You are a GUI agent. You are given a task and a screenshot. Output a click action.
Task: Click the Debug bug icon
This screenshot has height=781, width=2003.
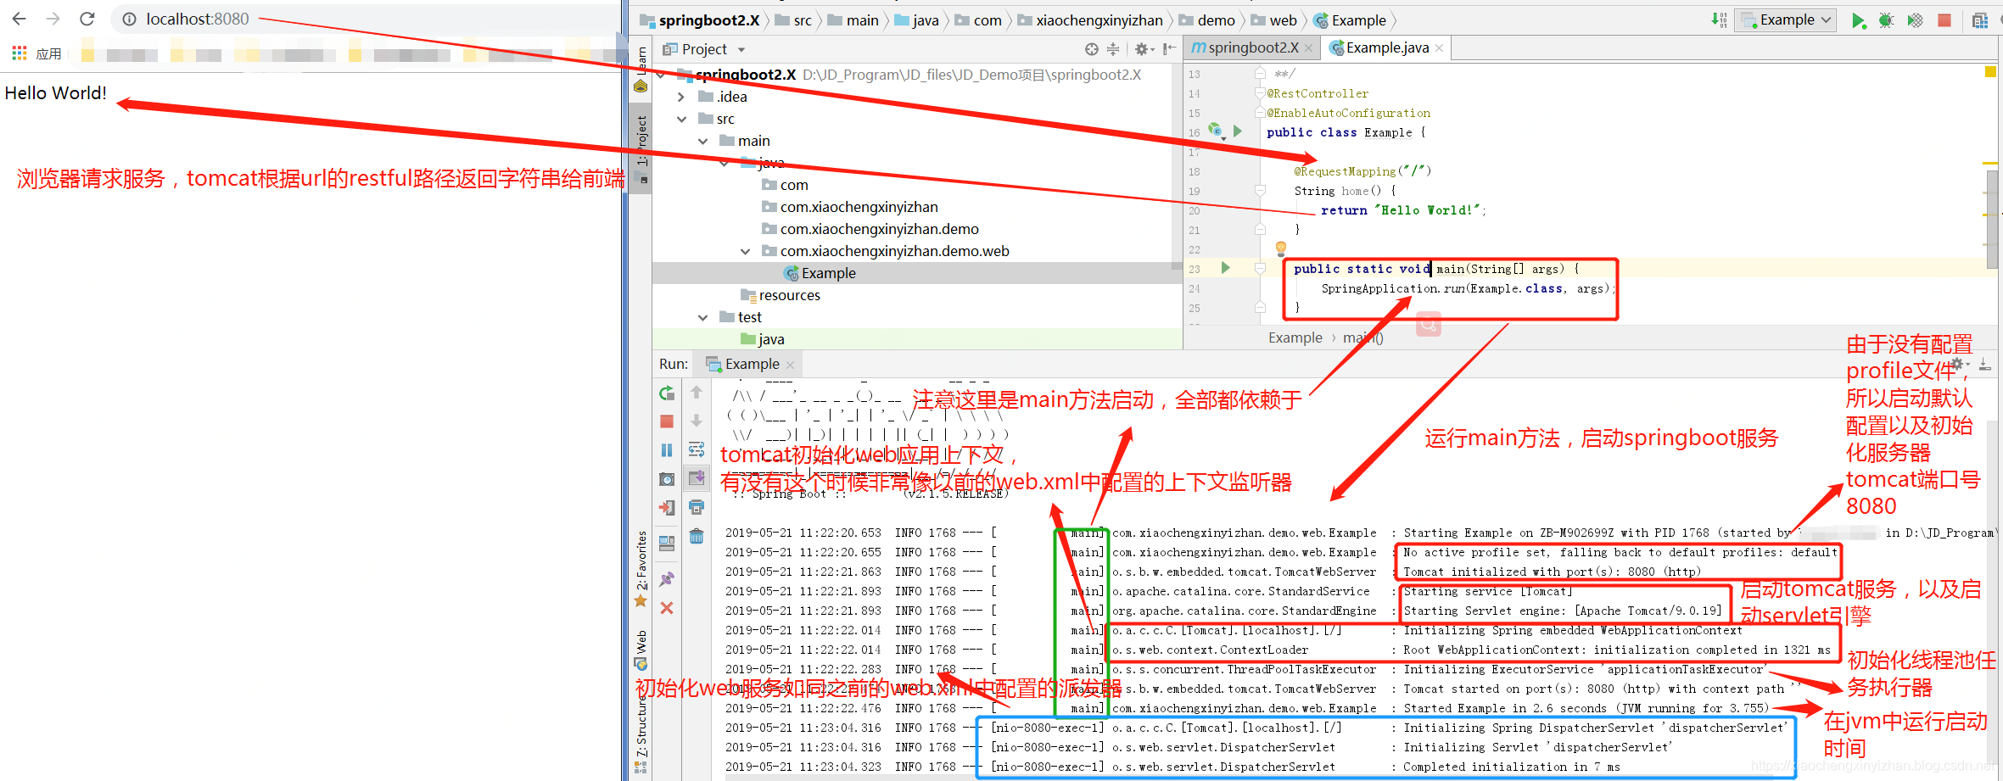point(1886,20)
